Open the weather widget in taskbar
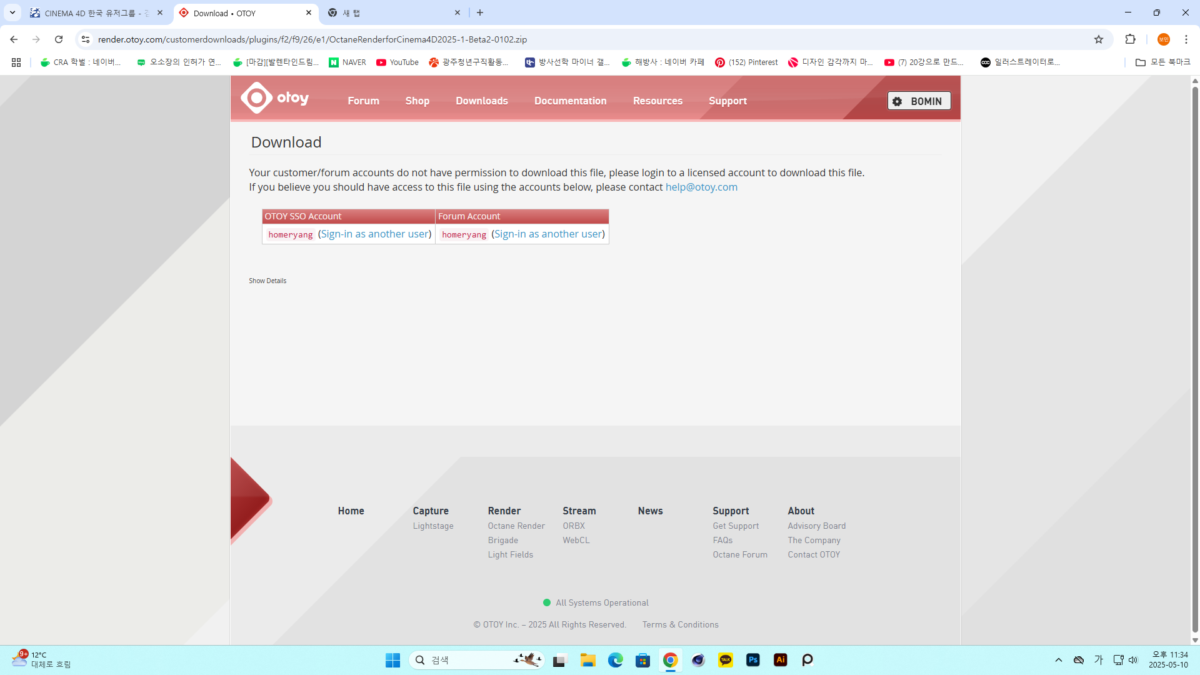The height and width of the screenshot is (675, 1200). pos(41,660)
